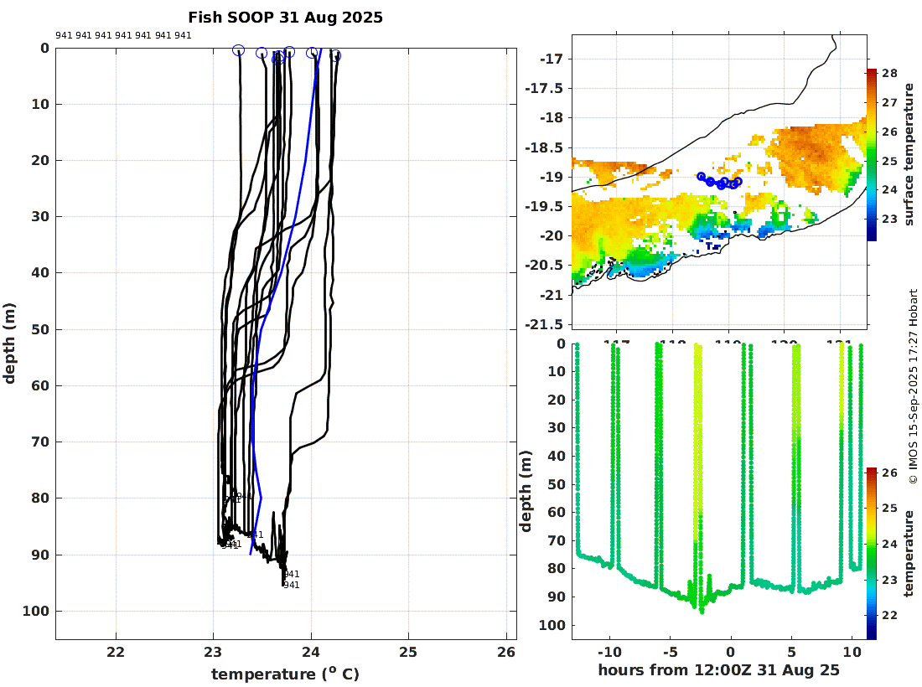
Task: Click the 'surface temperature' colorbar label
Action: [x=909, y=154]
